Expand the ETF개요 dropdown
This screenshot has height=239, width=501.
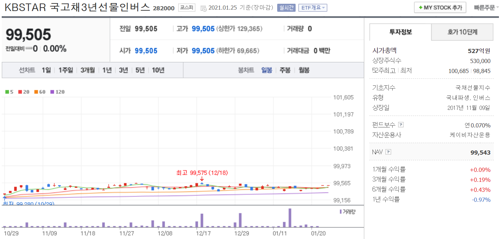(312, 8)
